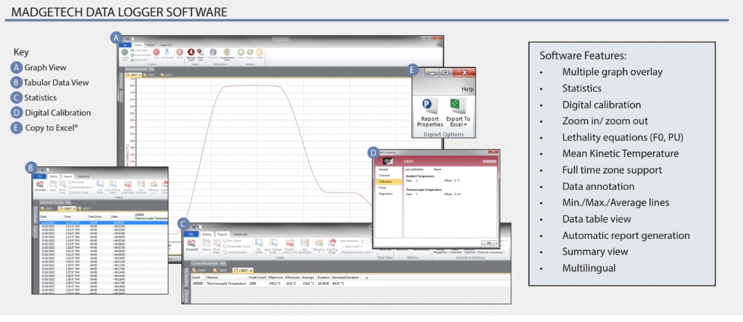Select Calibration in the properties sidebar
743x322 pixels.
coord(385,183)
